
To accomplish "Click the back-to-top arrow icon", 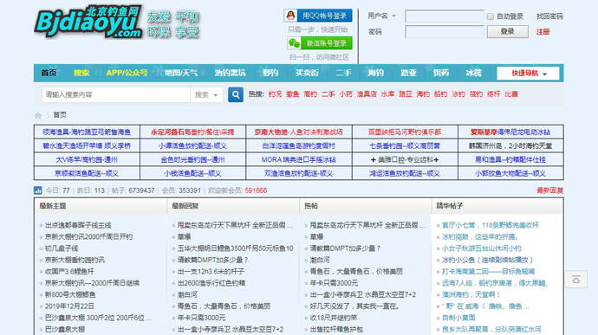I will click(576, 280).
